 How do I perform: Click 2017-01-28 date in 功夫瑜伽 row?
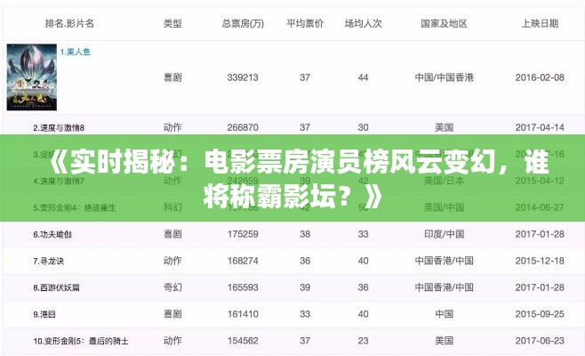(540, 234)
